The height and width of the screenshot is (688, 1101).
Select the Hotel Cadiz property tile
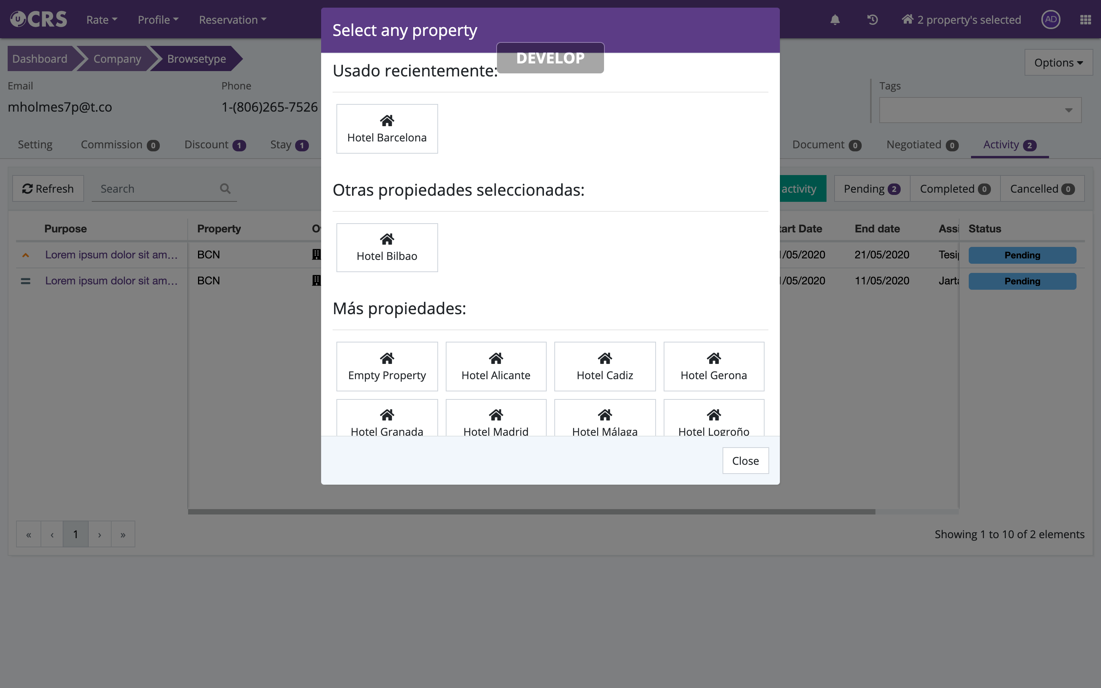[x=605, y=366]
